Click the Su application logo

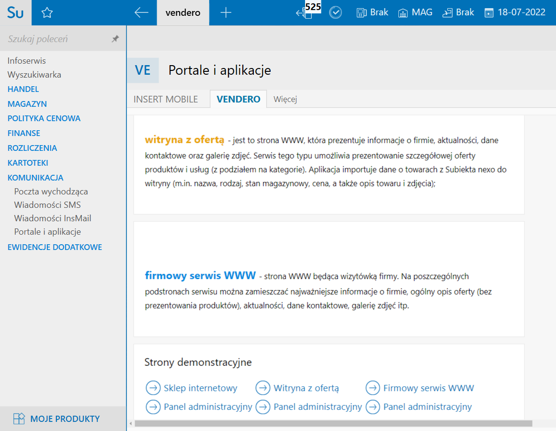(x=15, y=12)
